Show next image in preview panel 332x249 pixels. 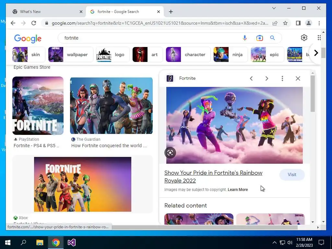point(267,78)
